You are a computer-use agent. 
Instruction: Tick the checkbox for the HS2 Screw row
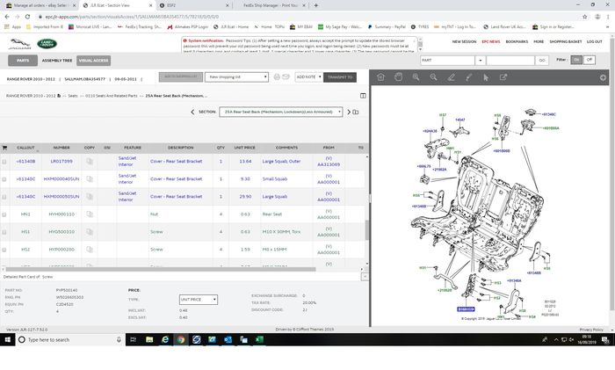click(x=4, y=250)
